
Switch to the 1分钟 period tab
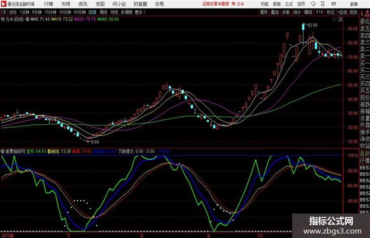pyautogui.click(x=24, y=12)
